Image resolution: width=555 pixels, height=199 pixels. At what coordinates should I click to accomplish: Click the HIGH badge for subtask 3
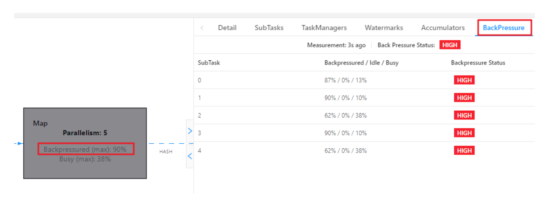tap(464, 133)
